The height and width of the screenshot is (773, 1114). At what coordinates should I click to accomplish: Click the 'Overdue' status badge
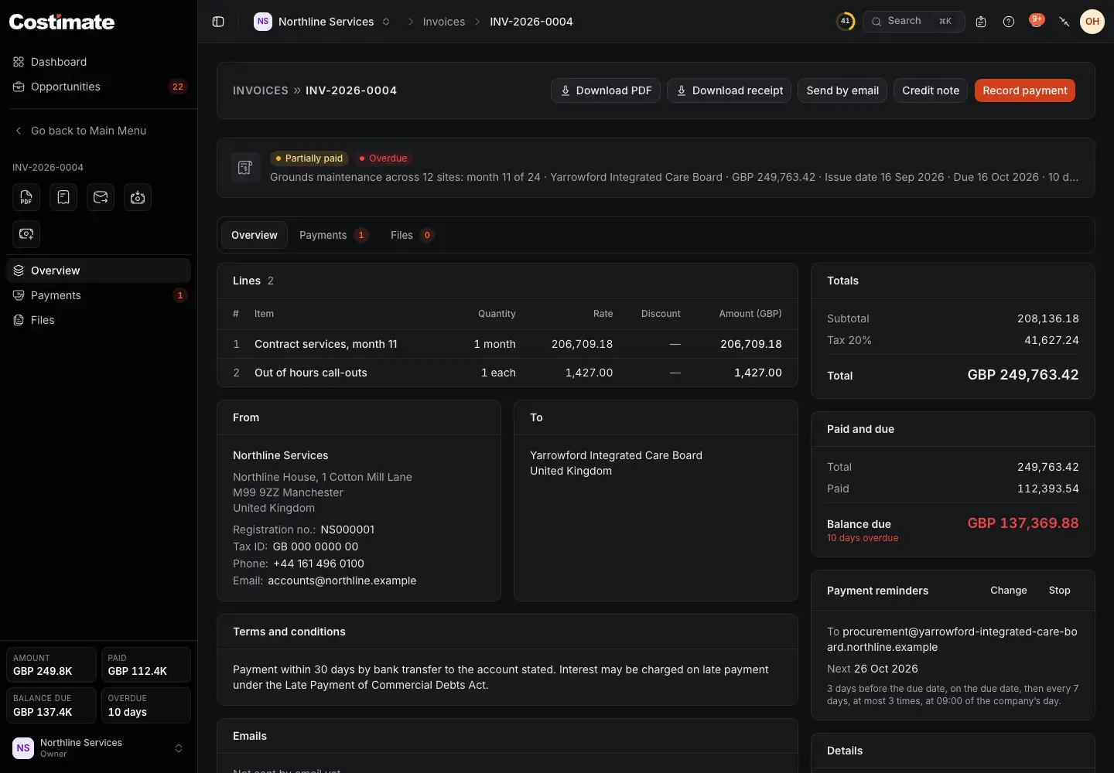(x=383, y=158)
